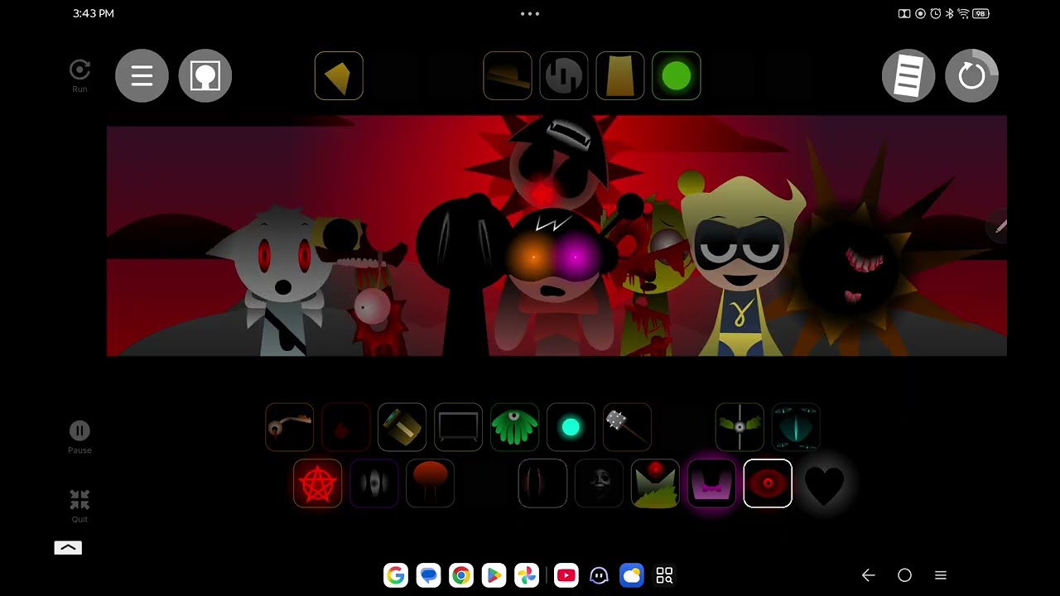Tap the Android home circle button

pos(904,575)
